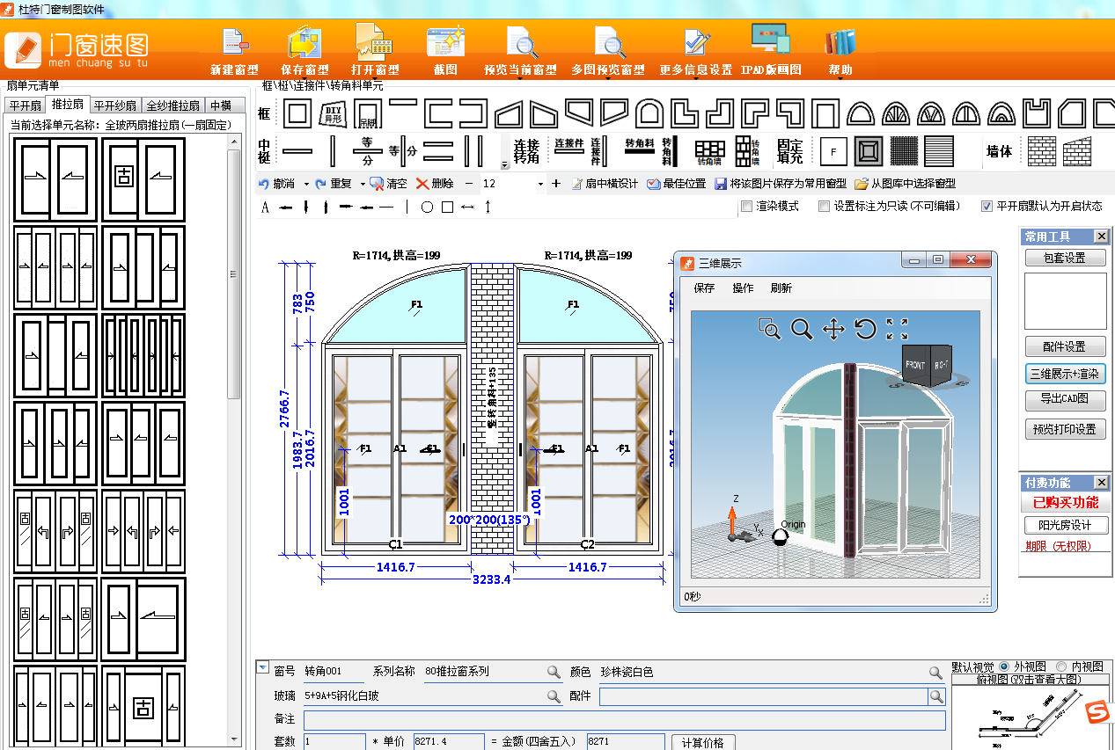Image resolution: width=1115 pixels, height=750 pixels.
Task: Click the 备注 remarks input field
Action: [625, 720]
